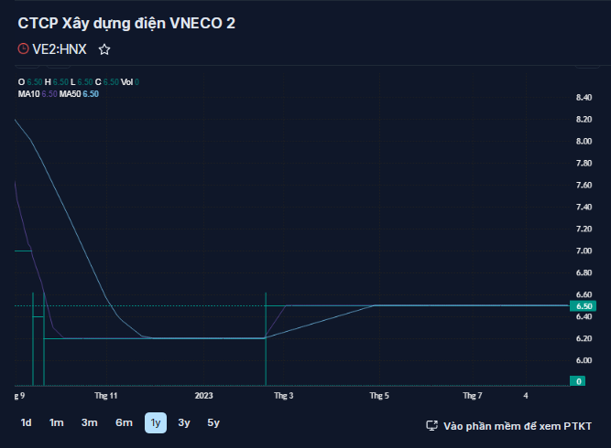Click the Thg 5 label on time axis
This screenshot has width=611, height=448.
[379, 396]
